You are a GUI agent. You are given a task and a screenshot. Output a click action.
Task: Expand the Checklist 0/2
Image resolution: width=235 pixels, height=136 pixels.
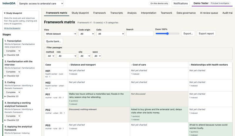[12, 76]
